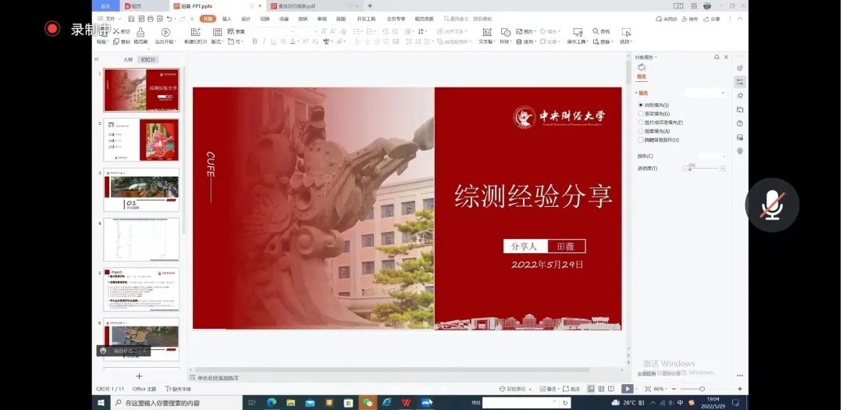Click the Bold formatting button
The height and width of the screenshot is (410, 843).
(x=254, y=41)
